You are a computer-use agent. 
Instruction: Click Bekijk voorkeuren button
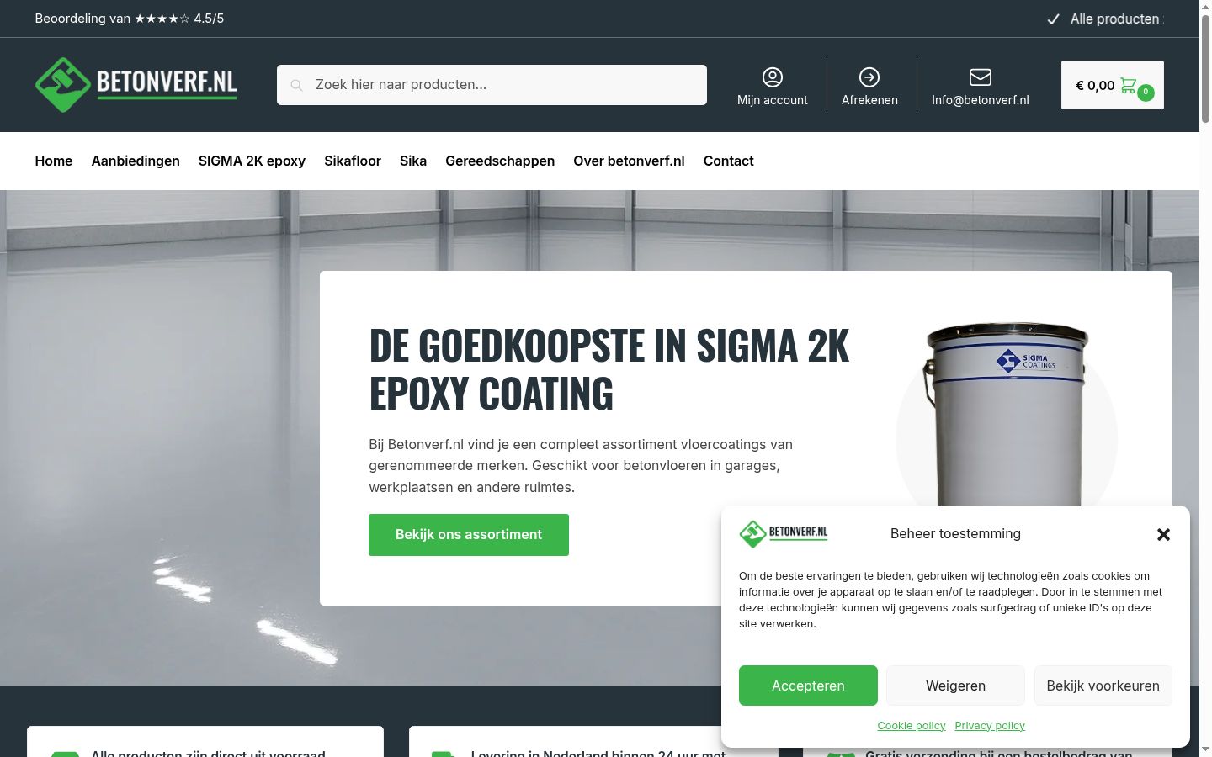[1103, 686]
